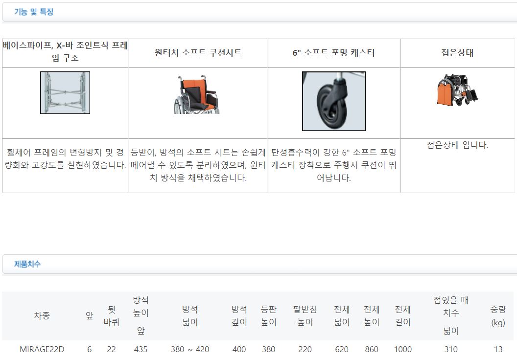
Task: Click the 방석 넓이 column header
Action: tap(190, 315)
